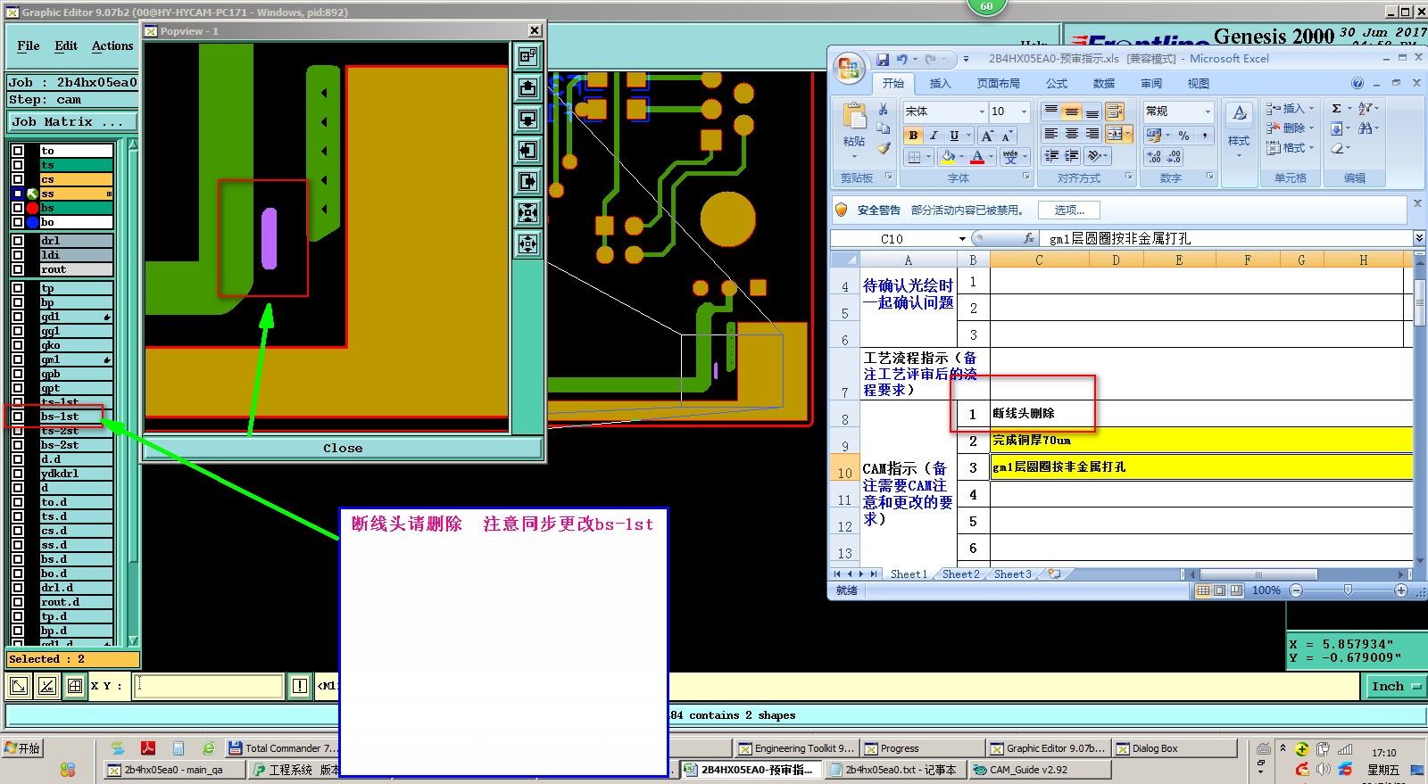Click the 选项... security warning button

(x=1068, y=210)
